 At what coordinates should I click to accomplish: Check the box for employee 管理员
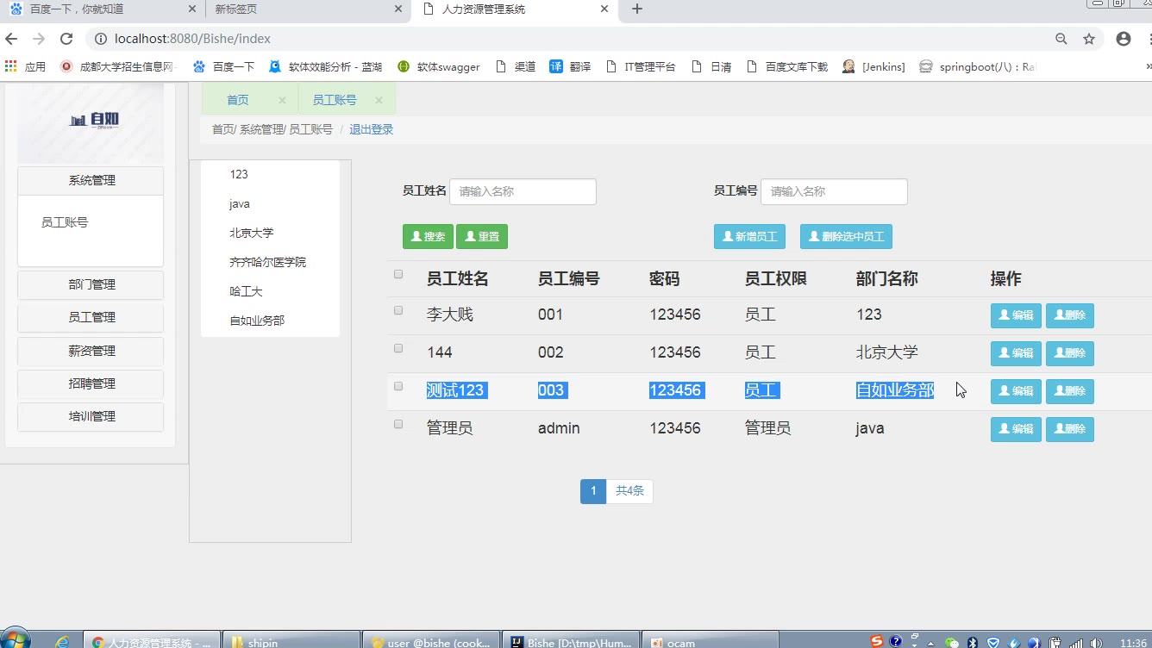pos(398,424)
